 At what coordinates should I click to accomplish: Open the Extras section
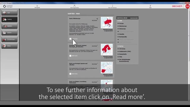(x=9, y=46)
